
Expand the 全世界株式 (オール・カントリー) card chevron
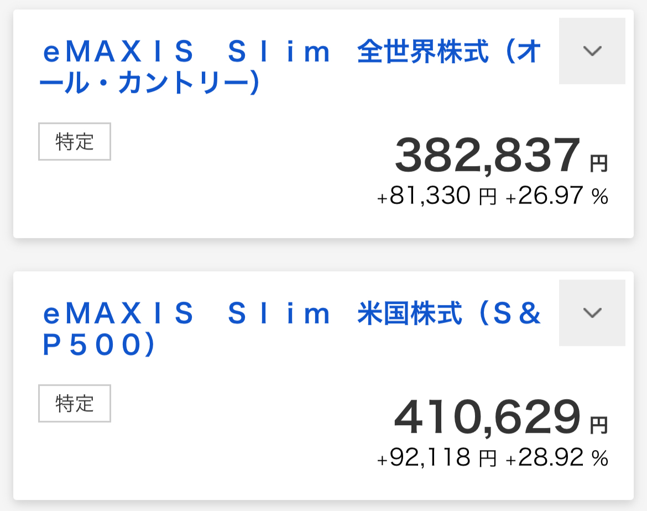click(x=592, y=51)
